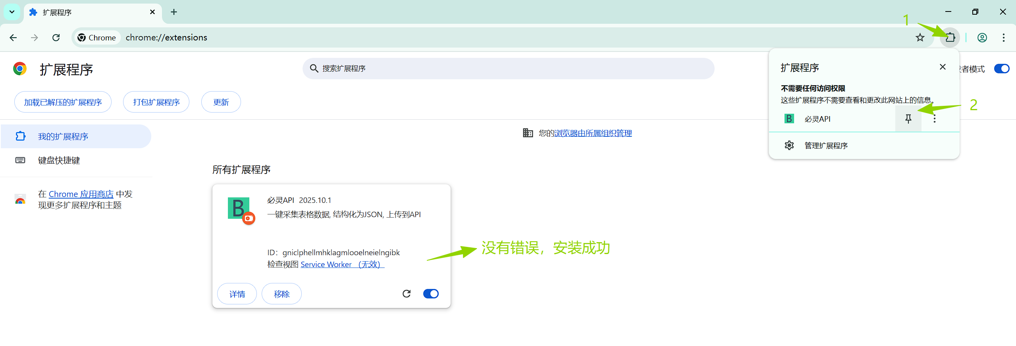Viewport: 1016px width, 346px height.
Task: Disable the 必灵API extension toggle
Action: [431, 294]
